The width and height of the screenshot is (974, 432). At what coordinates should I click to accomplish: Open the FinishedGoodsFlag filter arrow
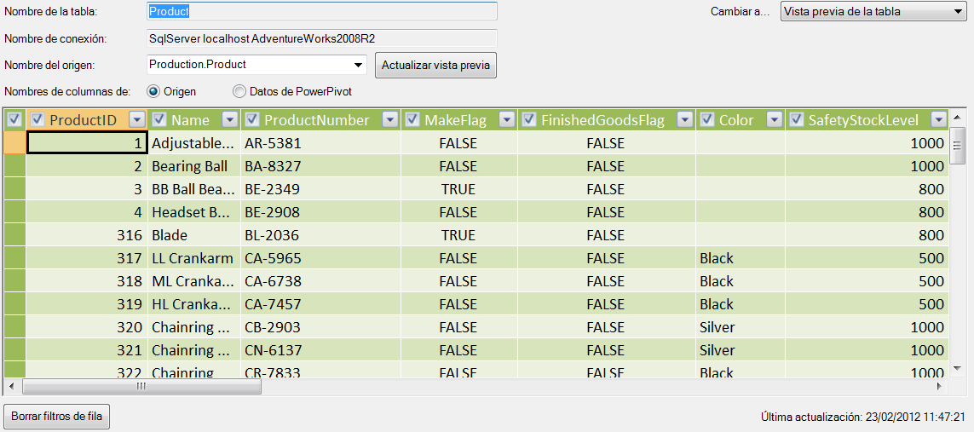pyautogui.click(x=684, y=120)
